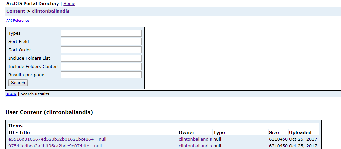This screenshot has width=341, height=149.
Task: Open the Home link in header
Action: (x=69, y=3)
